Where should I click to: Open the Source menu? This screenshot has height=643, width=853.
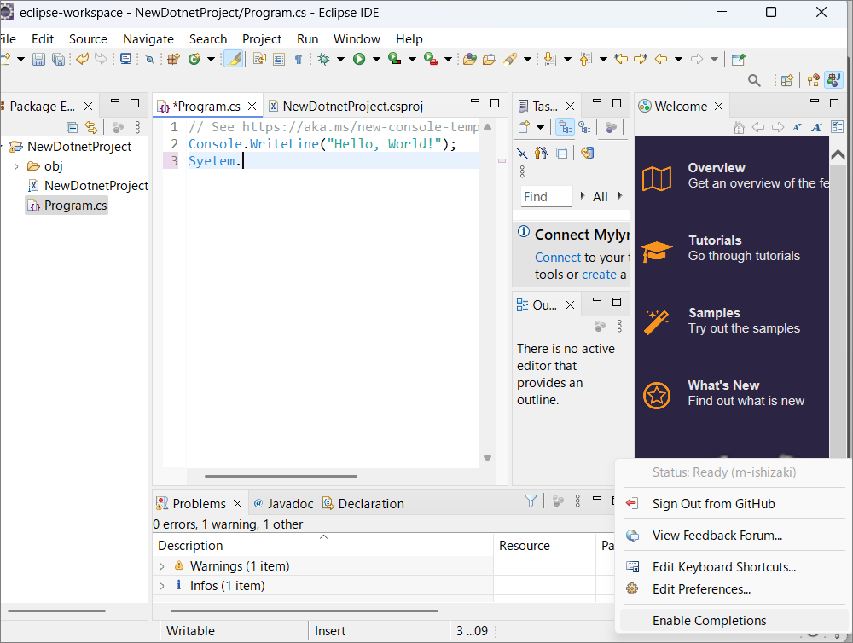pyautogui.click(x=88, y=39)
